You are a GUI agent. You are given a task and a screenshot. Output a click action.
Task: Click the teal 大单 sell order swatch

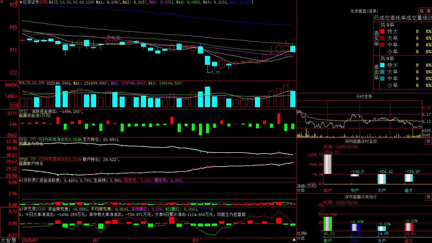(x=382, y=72)
